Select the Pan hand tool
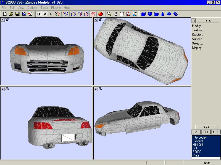Viewport: 221px width, 165px height. (x=116, y=14)
